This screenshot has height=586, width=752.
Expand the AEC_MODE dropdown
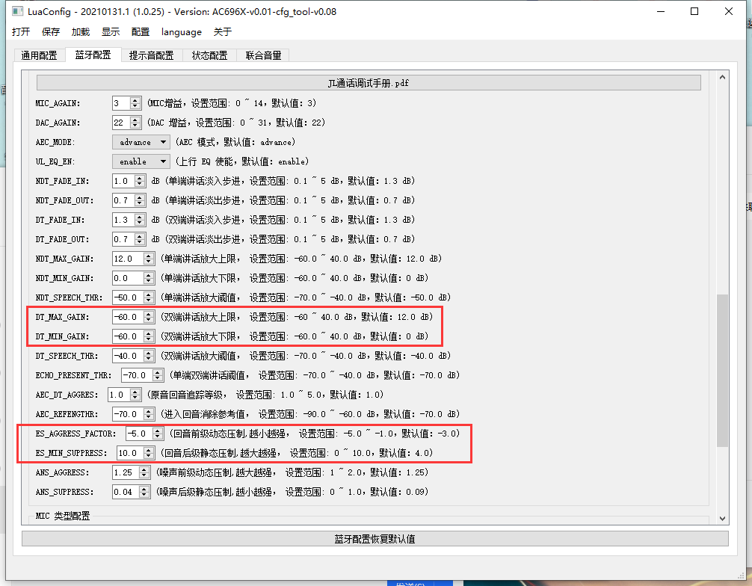(141, 143)
